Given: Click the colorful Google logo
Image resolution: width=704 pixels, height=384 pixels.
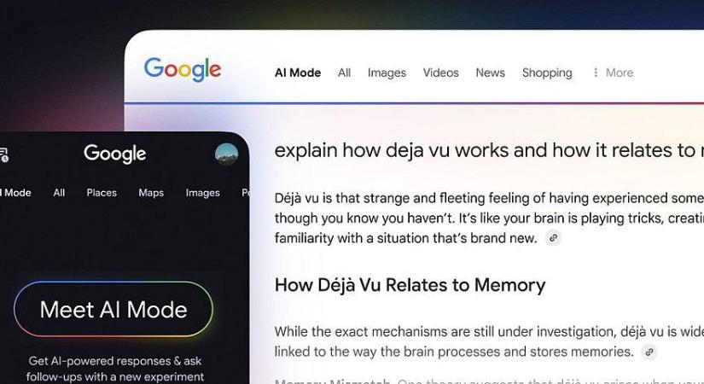Looking at the screenshot, I should click(183, 70).
